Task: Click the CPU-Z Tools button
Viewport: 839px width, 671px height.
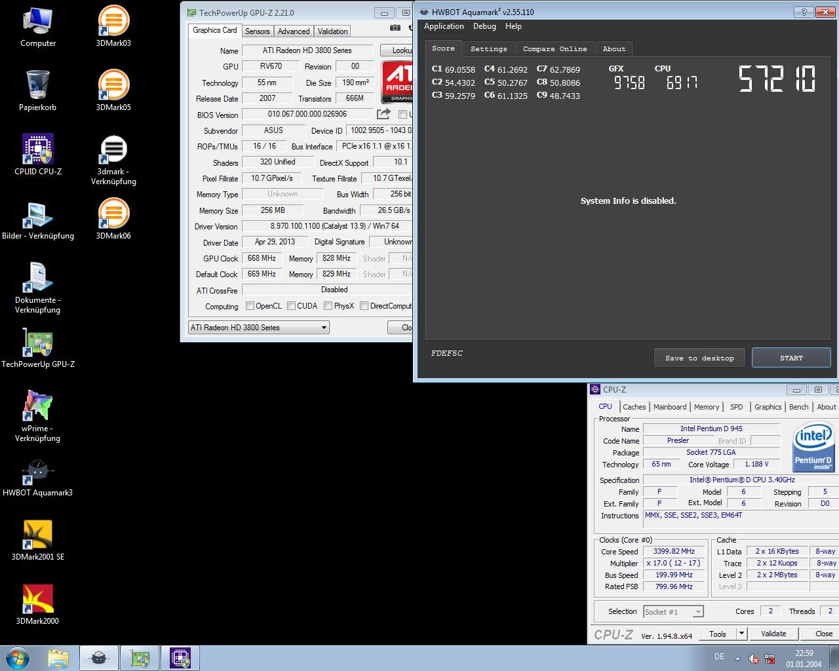Action: point(718,634)
